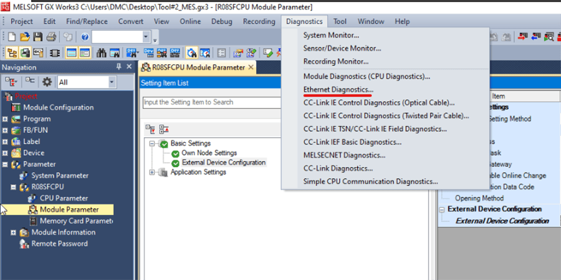
Task: Select Module Configuration in Navigation tree
Action: pos(59,107)
